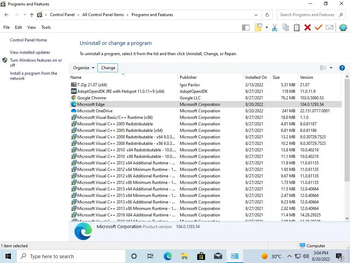Click the list scrollbar up arrow
The width and height of the screenshot is (350, 263).
(347, 77)
